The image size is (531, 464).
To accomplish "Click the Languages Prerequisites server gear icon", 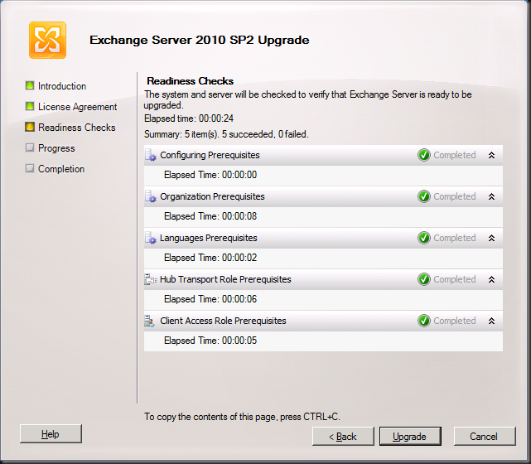I will tap(151, 238).
